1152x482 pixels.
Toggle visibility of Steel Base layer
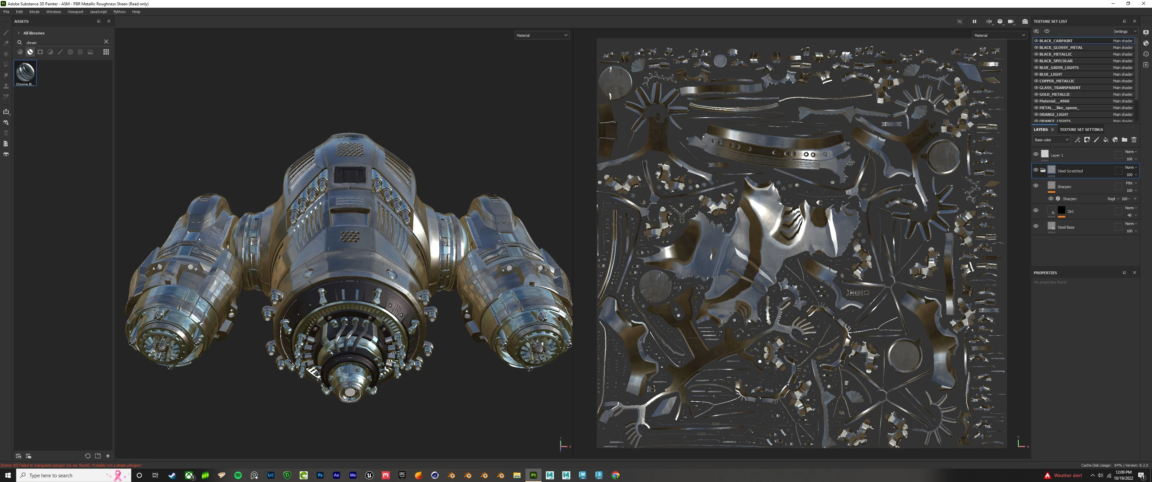coord(1036,226)
